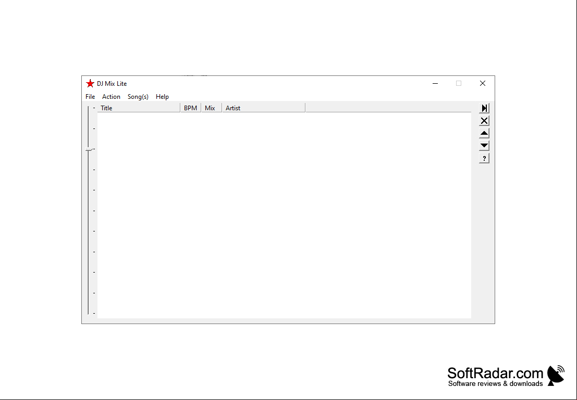The image size is (577, 400).
Task: Open the Song(s) menu
Action: click(x=138, y=97)
